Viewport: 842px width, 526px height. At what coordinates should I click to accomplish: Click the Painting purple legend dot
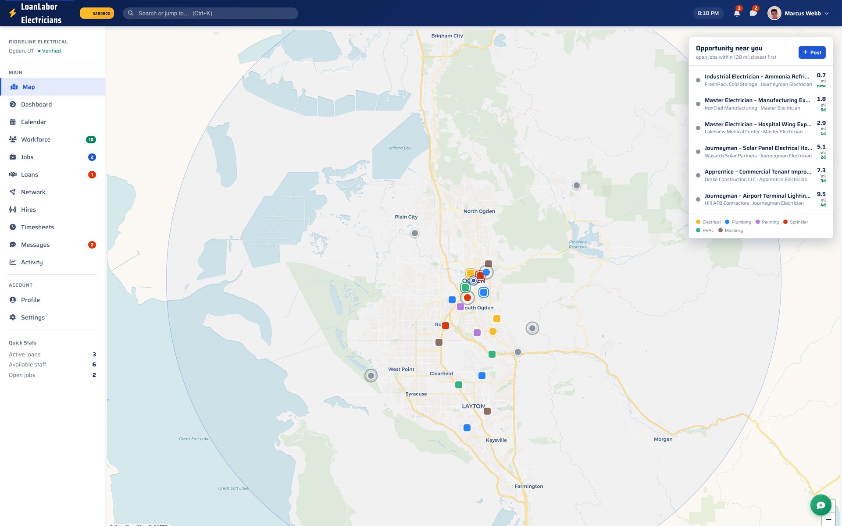pos(758,222)
